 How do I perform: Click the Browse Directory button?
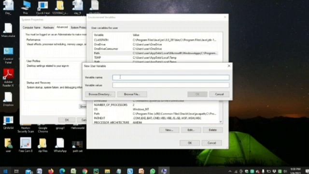pos(100,94)
